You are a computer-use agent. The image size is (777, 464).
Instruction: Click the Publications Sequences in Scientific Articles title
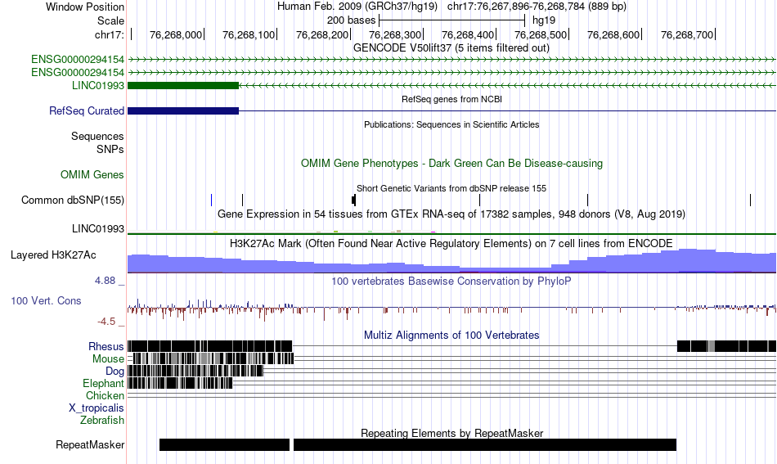(x=451, y=124)
